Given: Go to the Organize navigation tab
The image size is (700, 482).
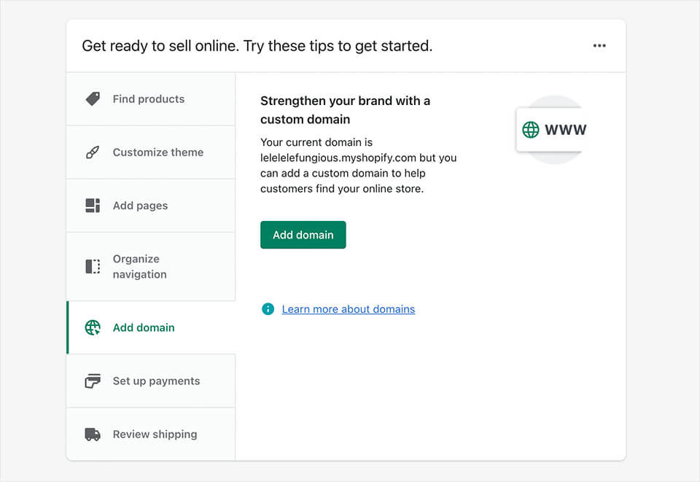Looking at the screenshot, I should [x=140, y=266].
